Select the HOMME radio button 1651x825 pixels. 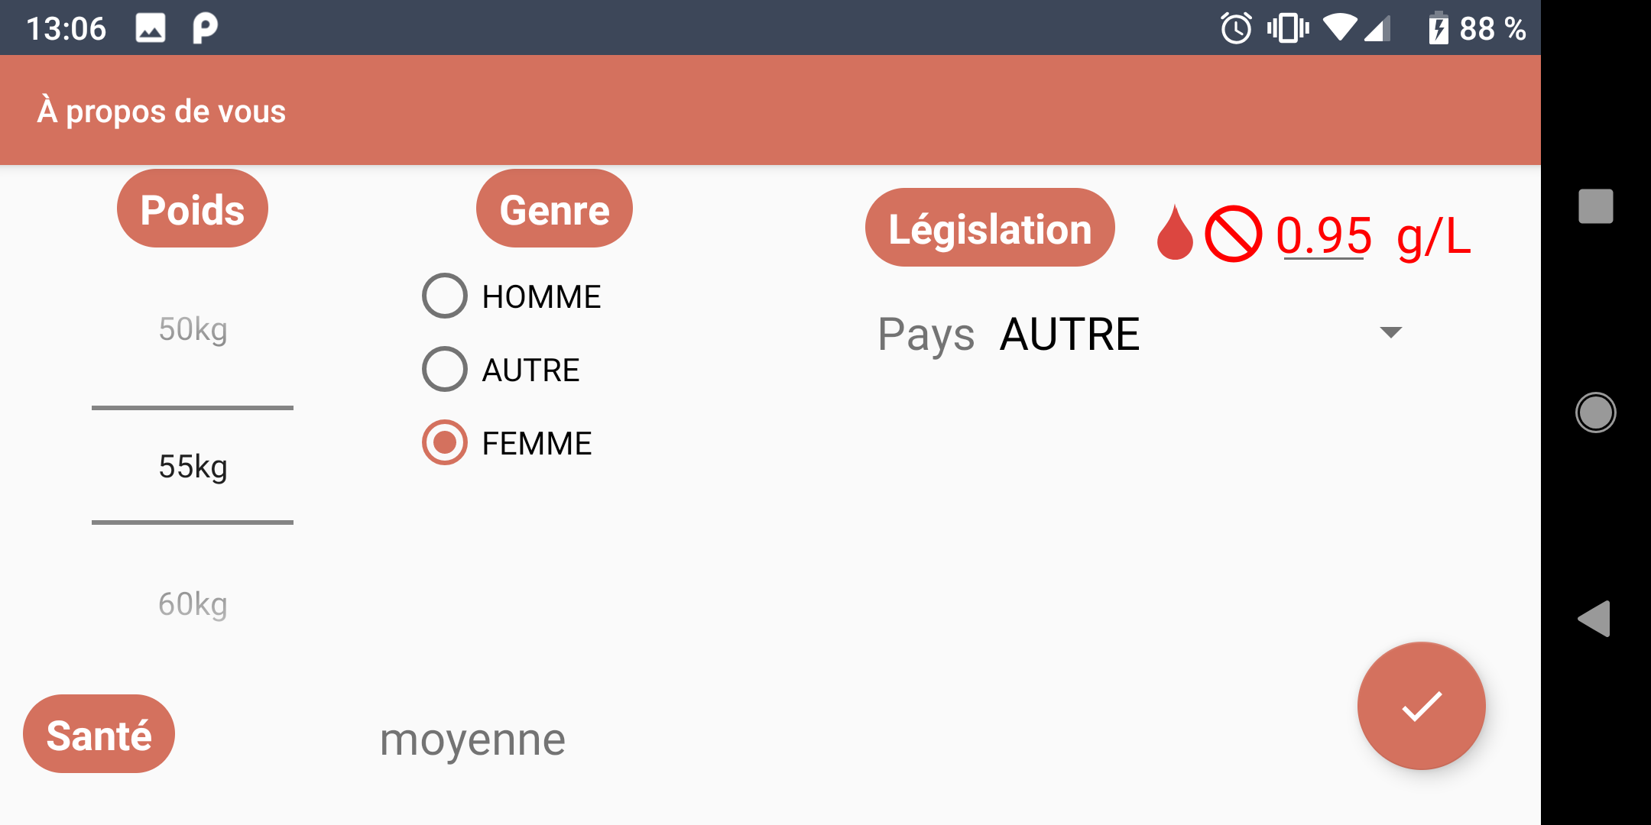(x=512, y=296)
